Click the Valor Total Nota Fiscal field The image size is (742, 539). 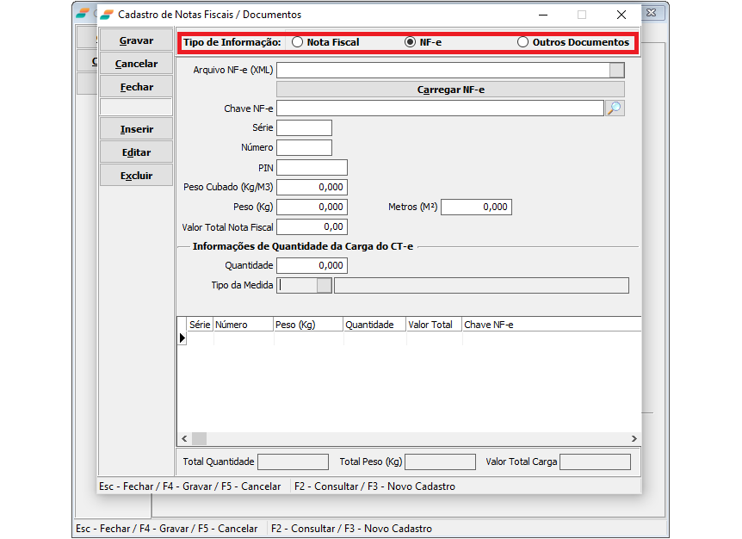pos(312,227)
